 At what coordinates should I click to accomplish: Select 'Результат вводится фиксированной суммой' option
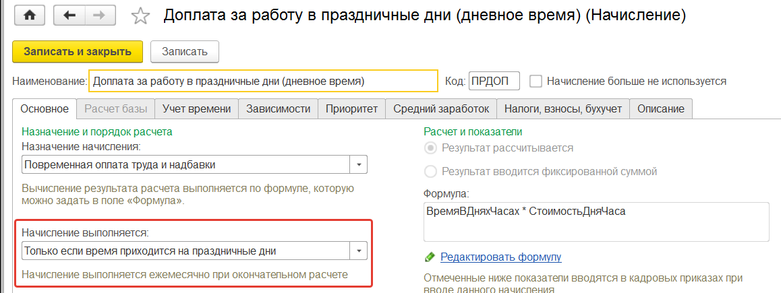(x=430, y=171)
